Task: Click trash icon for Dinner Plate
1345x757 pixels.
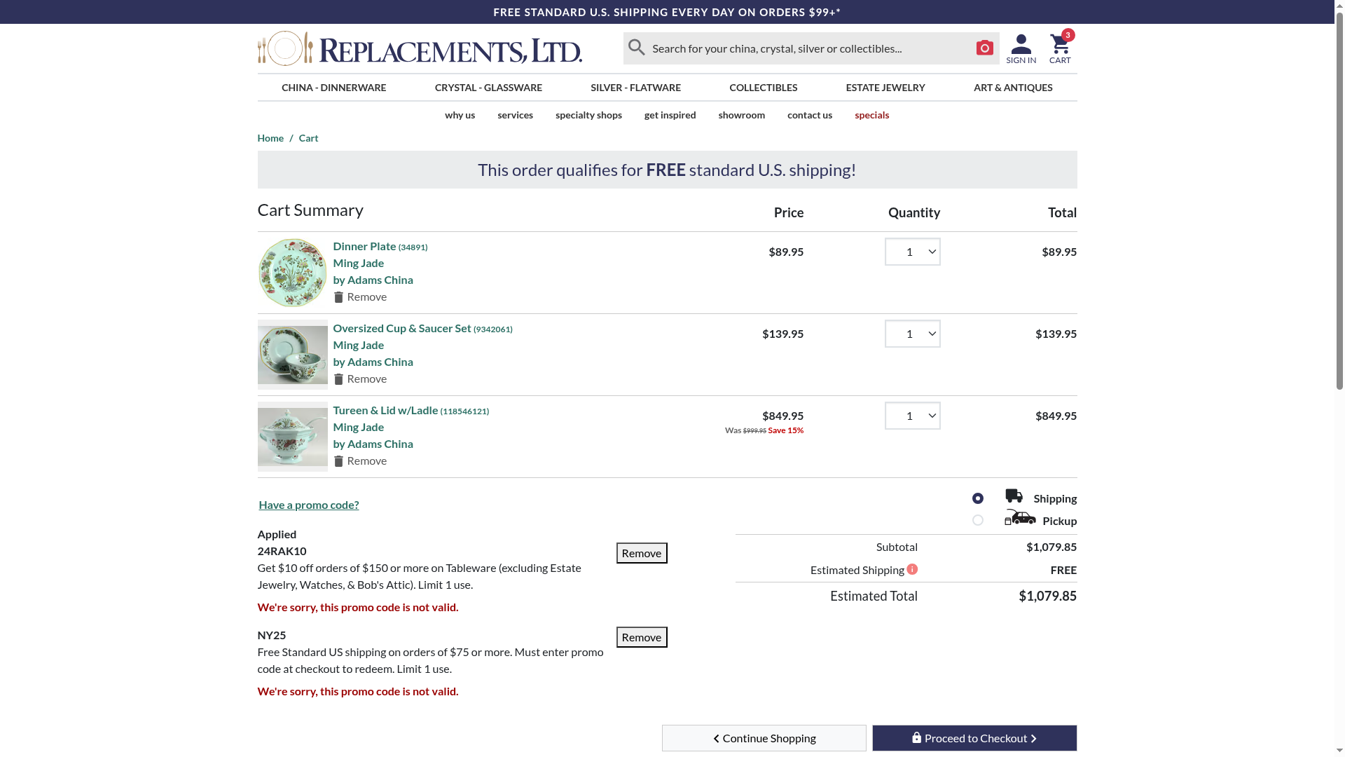Action: point(338,297)
